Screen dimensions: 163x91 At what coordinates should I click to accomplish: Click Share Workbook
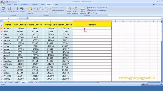83,10
